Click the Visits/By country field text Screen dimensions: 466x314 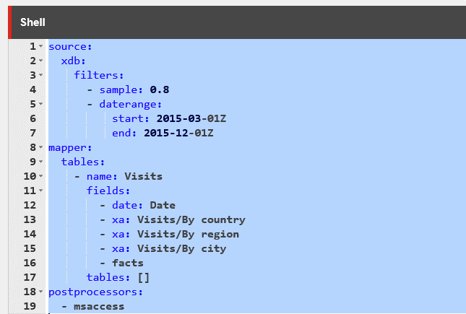[191, 219]
